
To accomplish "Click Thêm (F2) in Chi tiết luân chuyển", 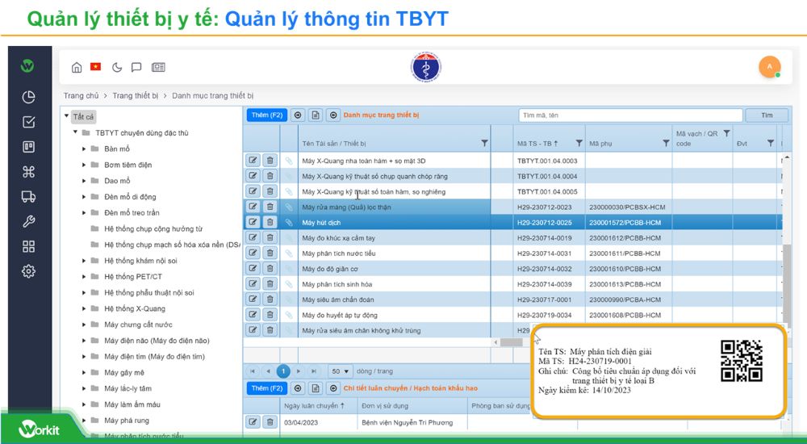I will pos(266,387).
